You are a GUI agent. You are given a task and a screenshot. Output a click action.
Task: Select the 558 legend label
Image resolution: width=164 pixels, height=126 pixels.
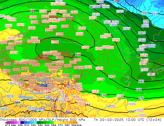[54, 125]
